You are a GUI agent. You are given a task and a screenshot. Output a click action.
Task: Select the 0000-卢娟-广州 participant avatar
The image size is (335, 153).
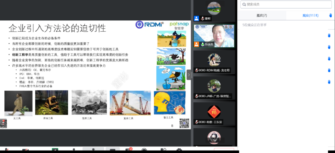pyautogui.click(x=214, y=85)
